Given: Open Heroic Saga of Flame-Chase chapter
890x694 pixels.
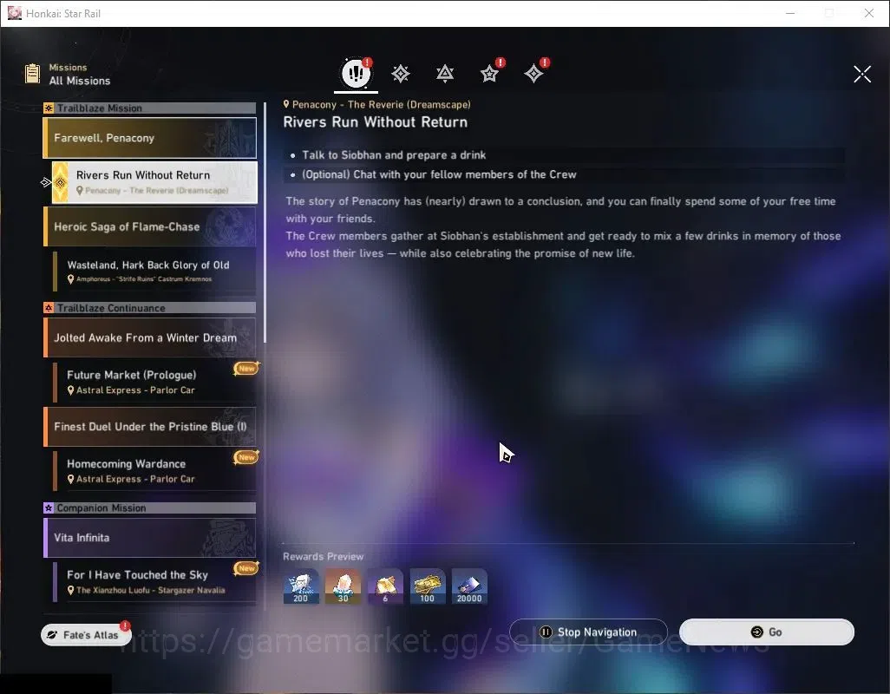Looking at the screenshot, I should [150, 226].
